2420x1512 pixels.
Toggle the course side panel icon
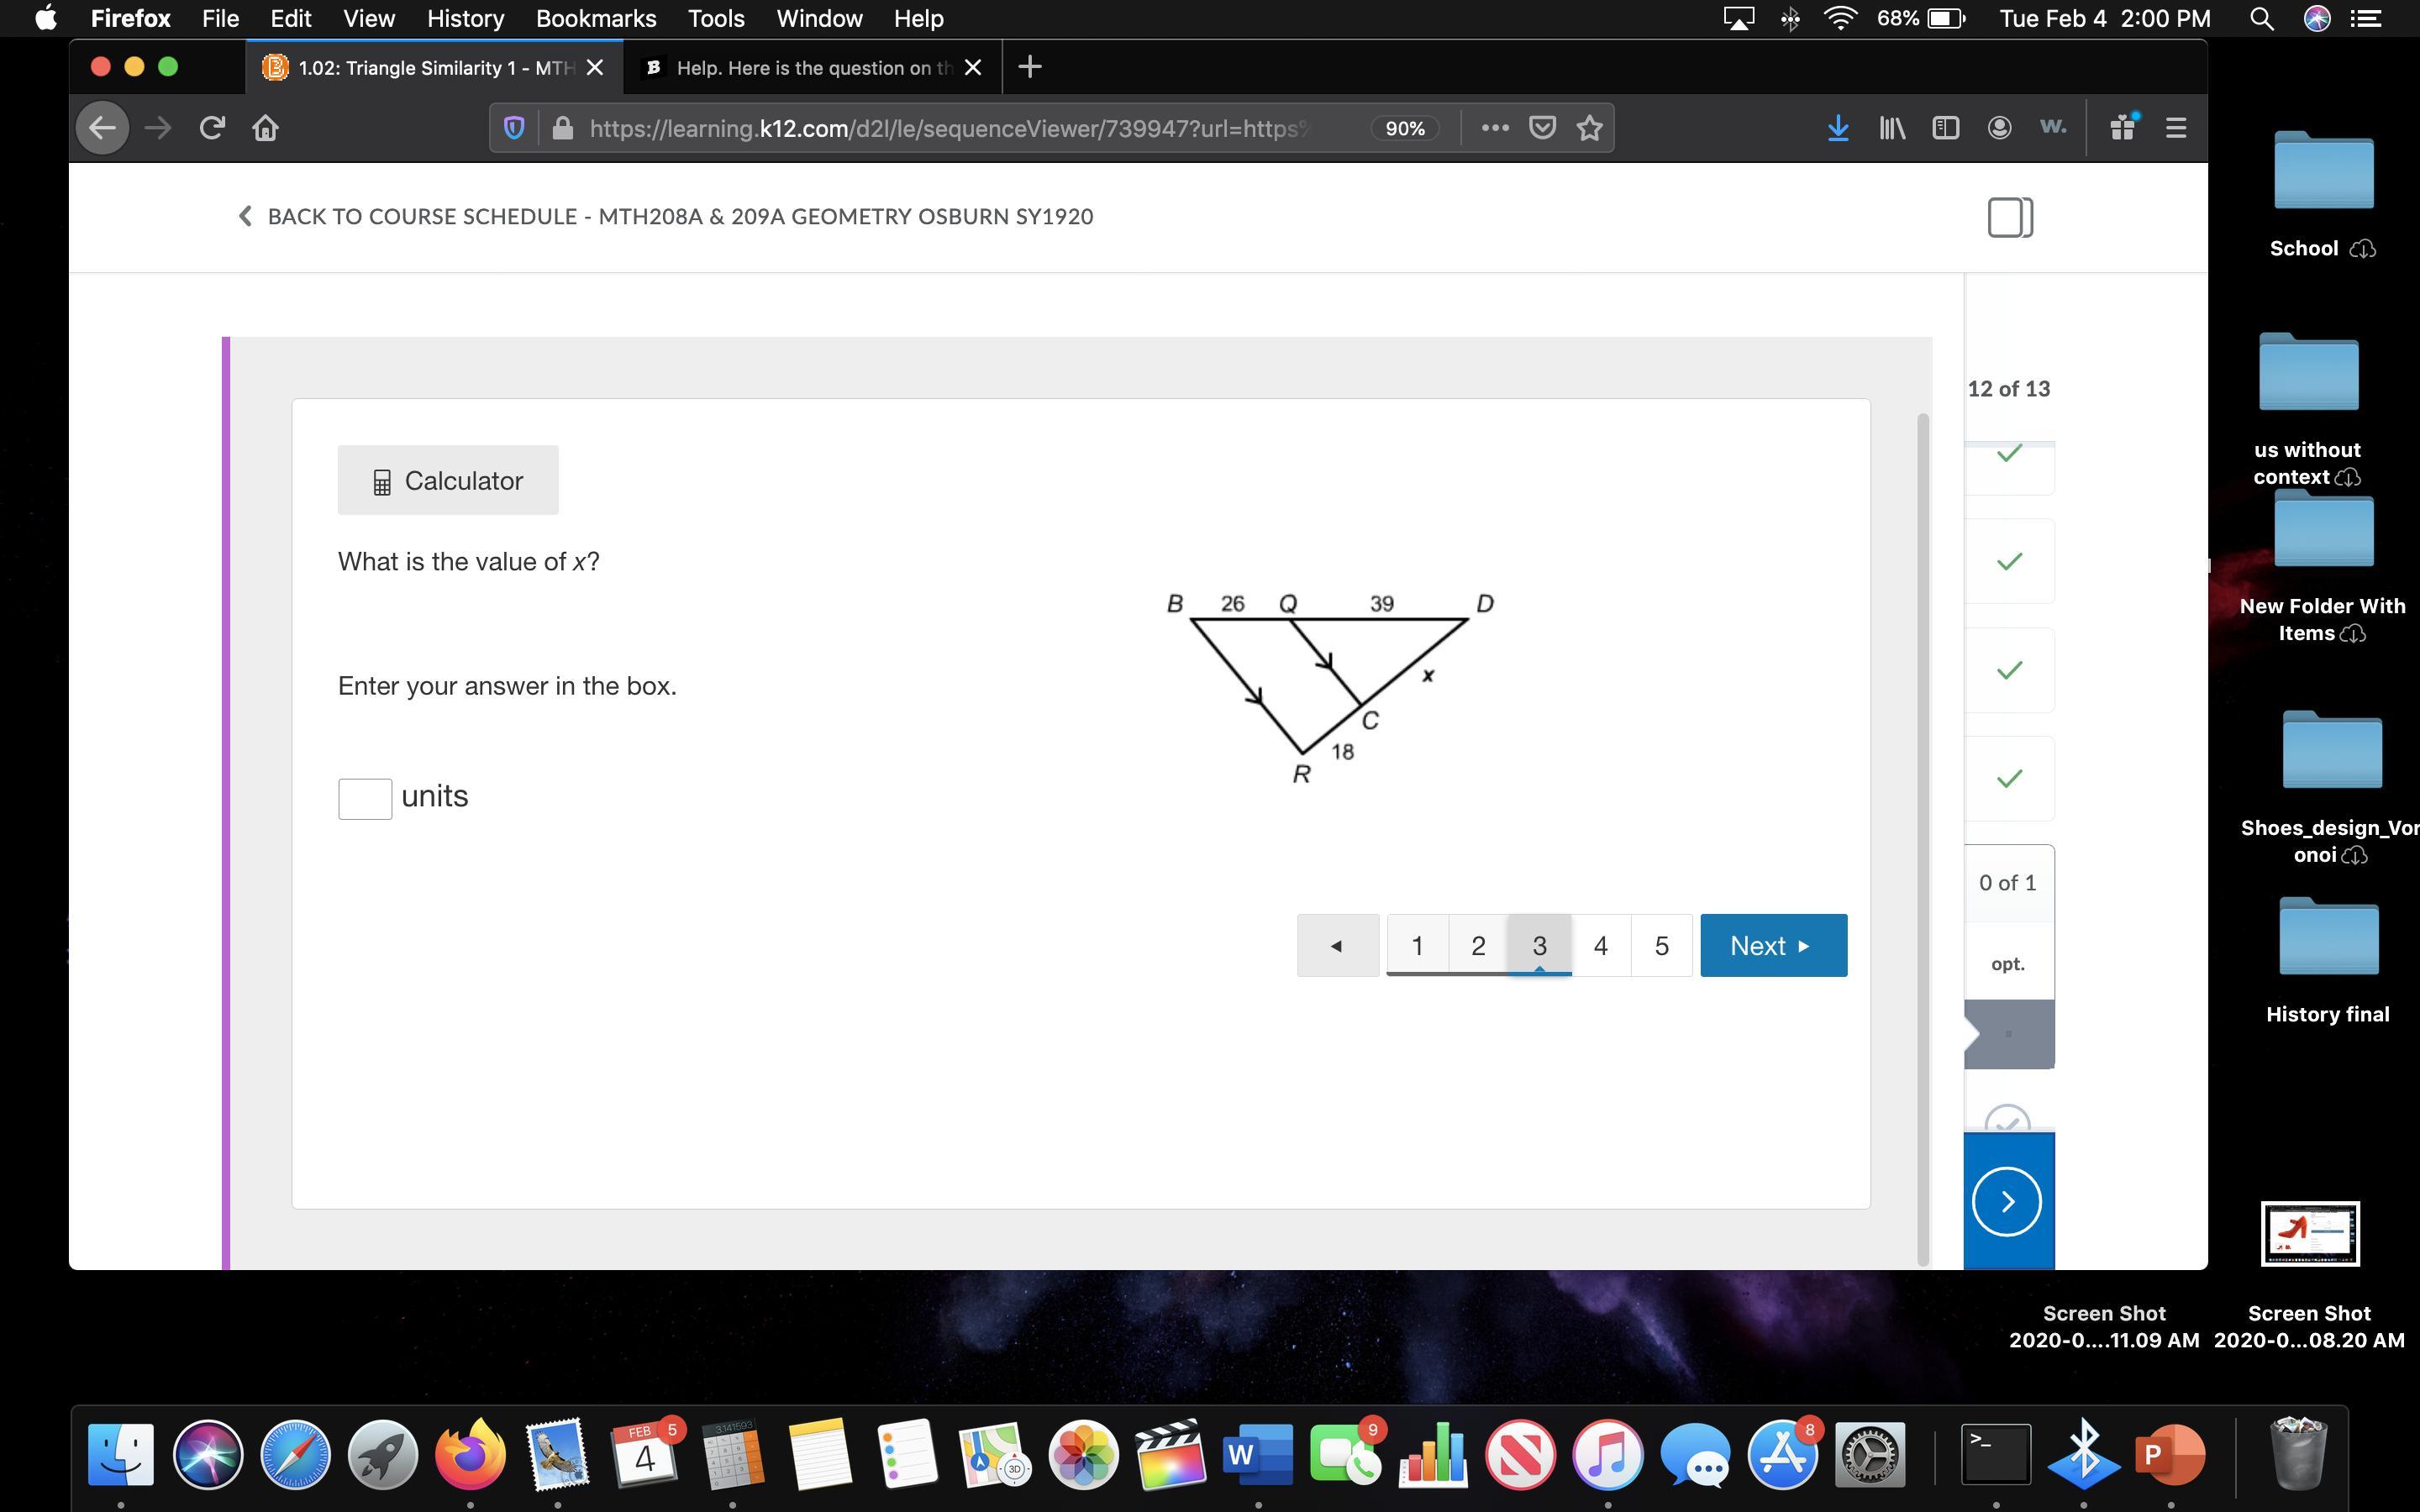(2010, 217)
